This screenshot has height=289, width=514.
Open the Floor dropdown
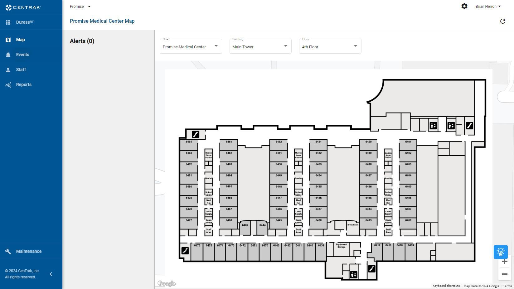(x=330, y=46)
